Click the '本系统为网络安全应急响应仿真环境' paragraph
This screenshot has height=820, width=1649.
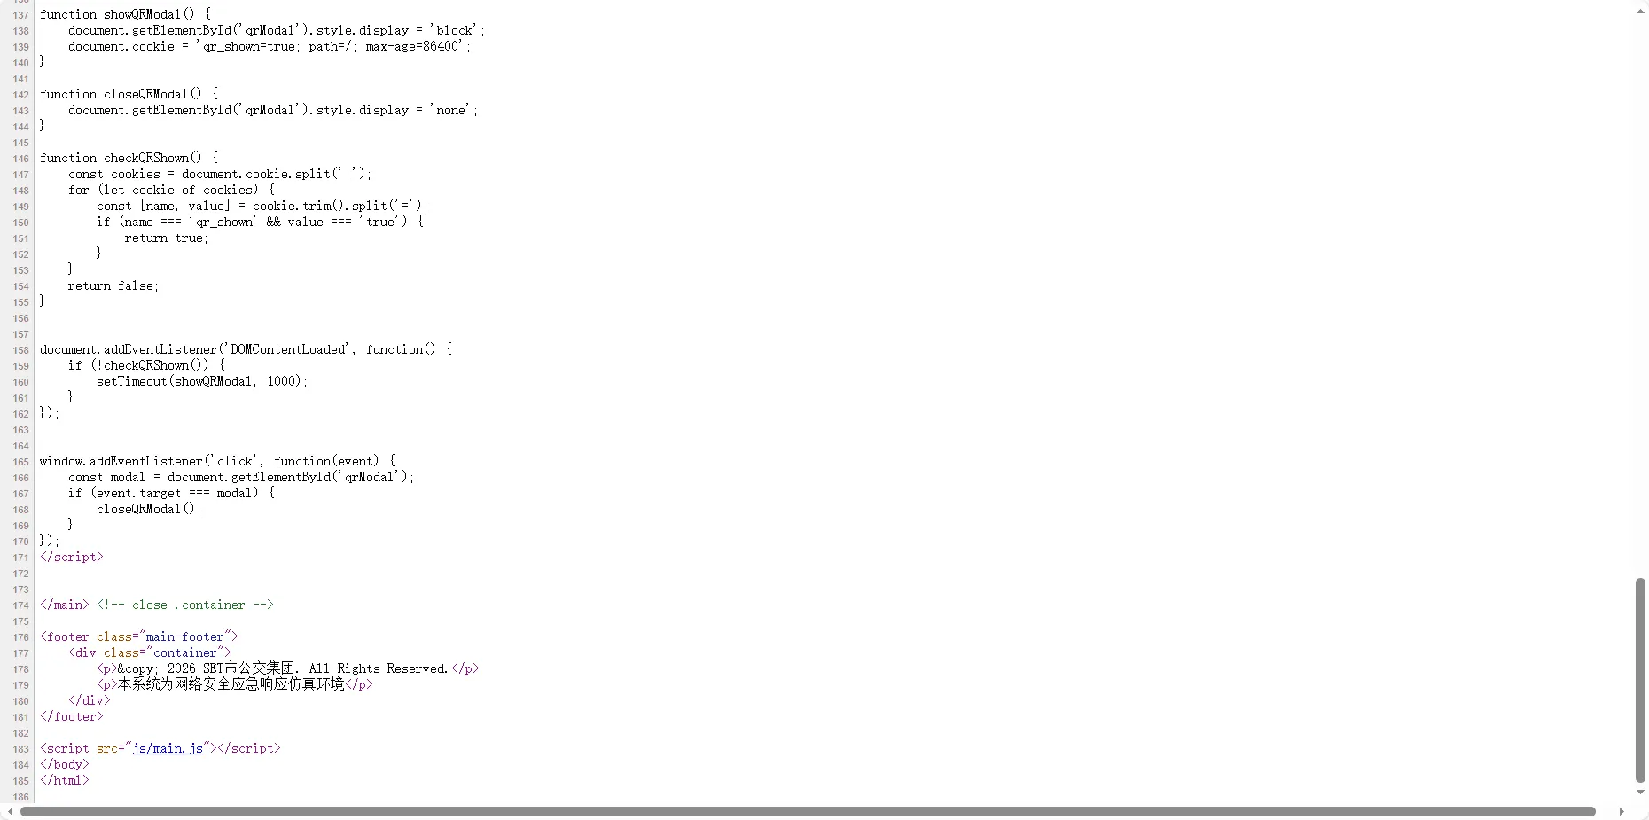pos(235,684)
